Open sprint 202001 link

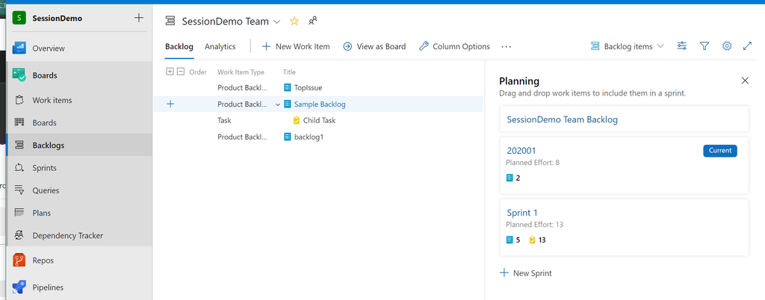pos(521,151)
